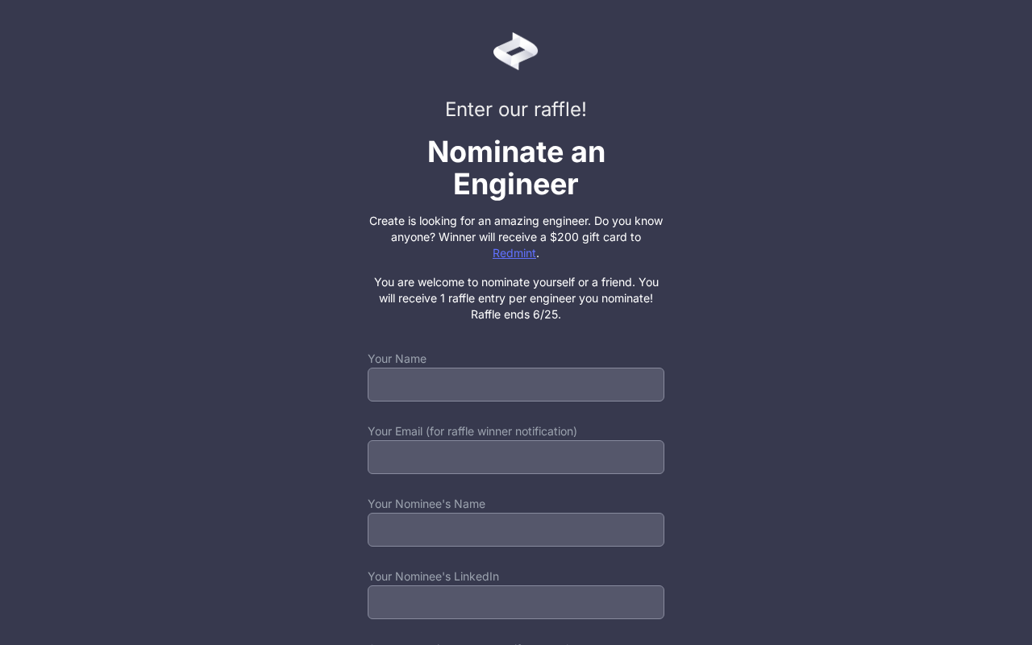
Task: Click the "Your Nominee's LinkedIn" label
Action: 433,576
